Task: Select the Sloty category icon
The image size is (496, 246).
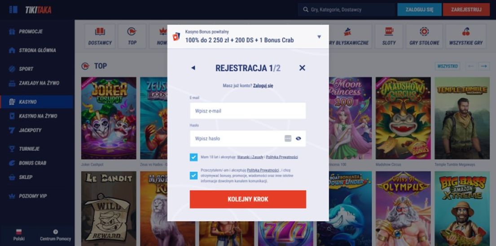Action: tap(389, 32)
